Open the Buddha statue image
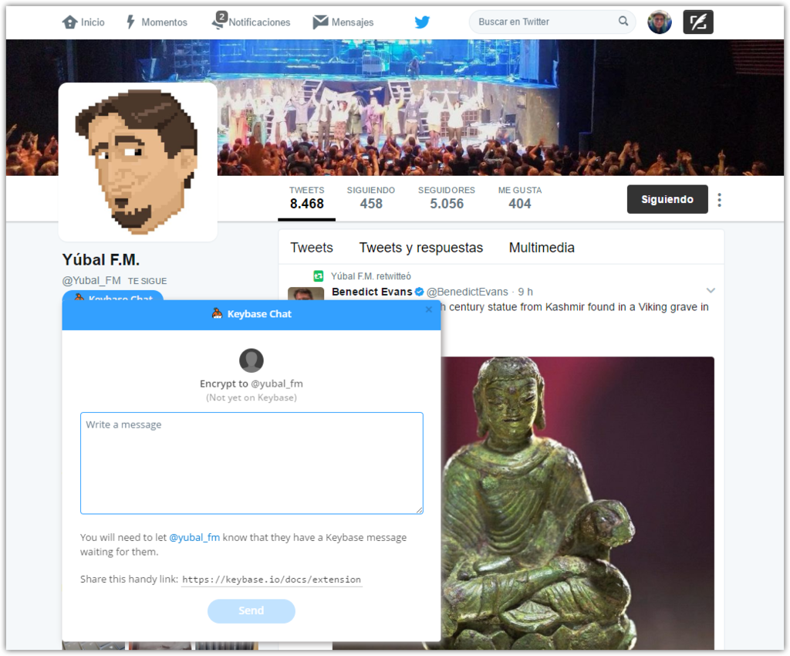Viewport: 790px width, 656px height. [577, 503]
